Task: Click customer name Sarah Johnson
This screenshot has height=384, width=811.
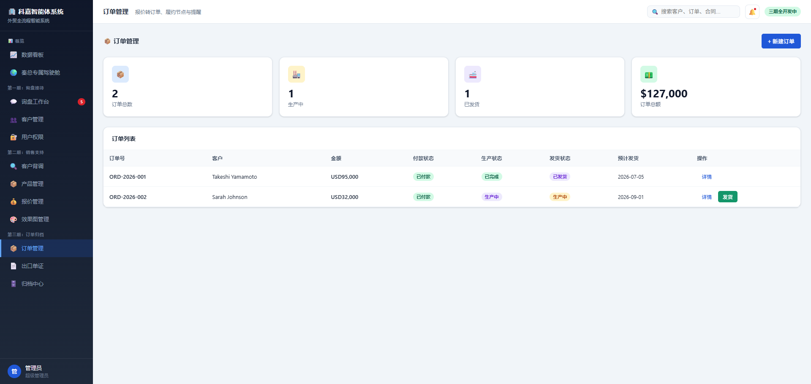Action: [x=230, y=197]
